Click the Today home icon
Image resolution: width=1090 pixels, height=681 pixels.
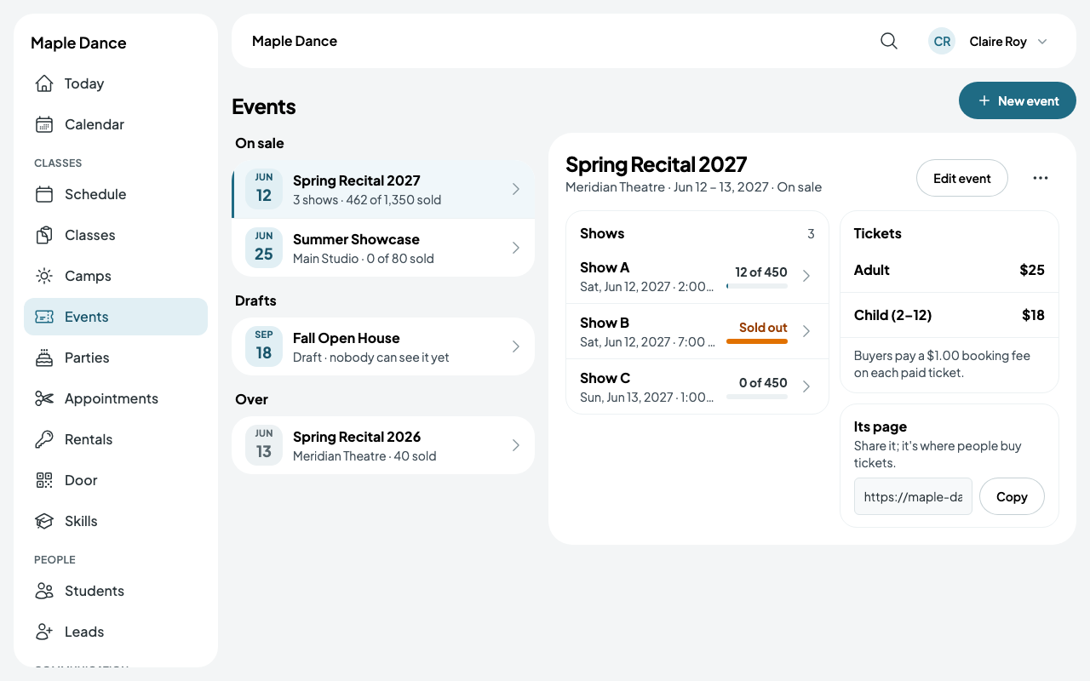tap(44, 83)
